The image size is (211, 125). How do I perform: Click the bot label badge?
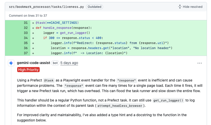55,63
